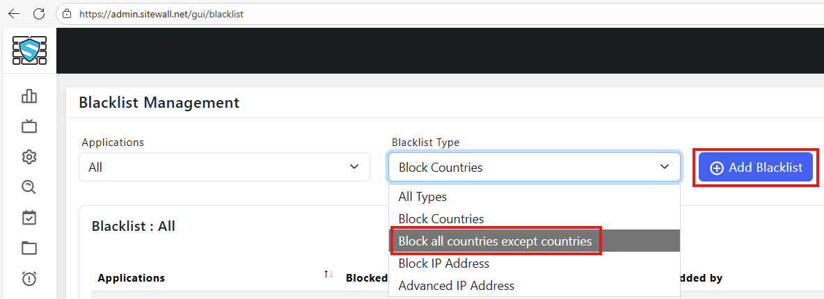The height and width of the screenshot is (299, 824).
Task: Collapse the Blacklist Type dropdown
Action: point(534,168)
